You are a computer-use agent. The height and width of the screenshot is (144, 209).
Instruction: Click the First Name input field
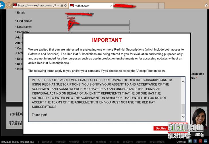pos(98,22)
